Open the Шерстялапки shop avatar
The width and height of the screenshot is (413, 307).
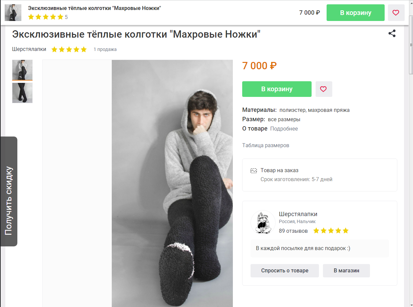263,222
